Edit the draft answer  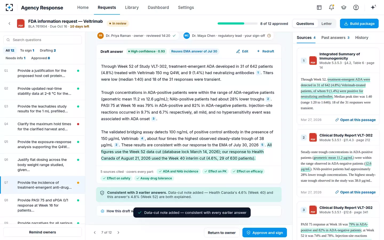click(x=242, y=51)
